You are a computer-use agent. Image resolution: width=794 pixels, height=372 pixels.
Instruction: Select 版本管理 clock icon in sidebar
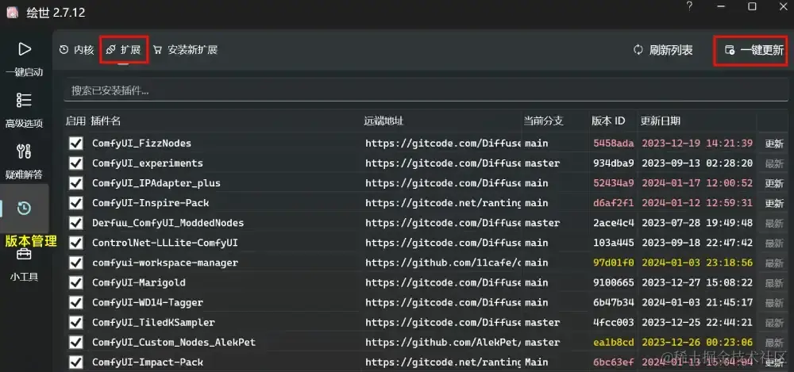click(24, 208)
